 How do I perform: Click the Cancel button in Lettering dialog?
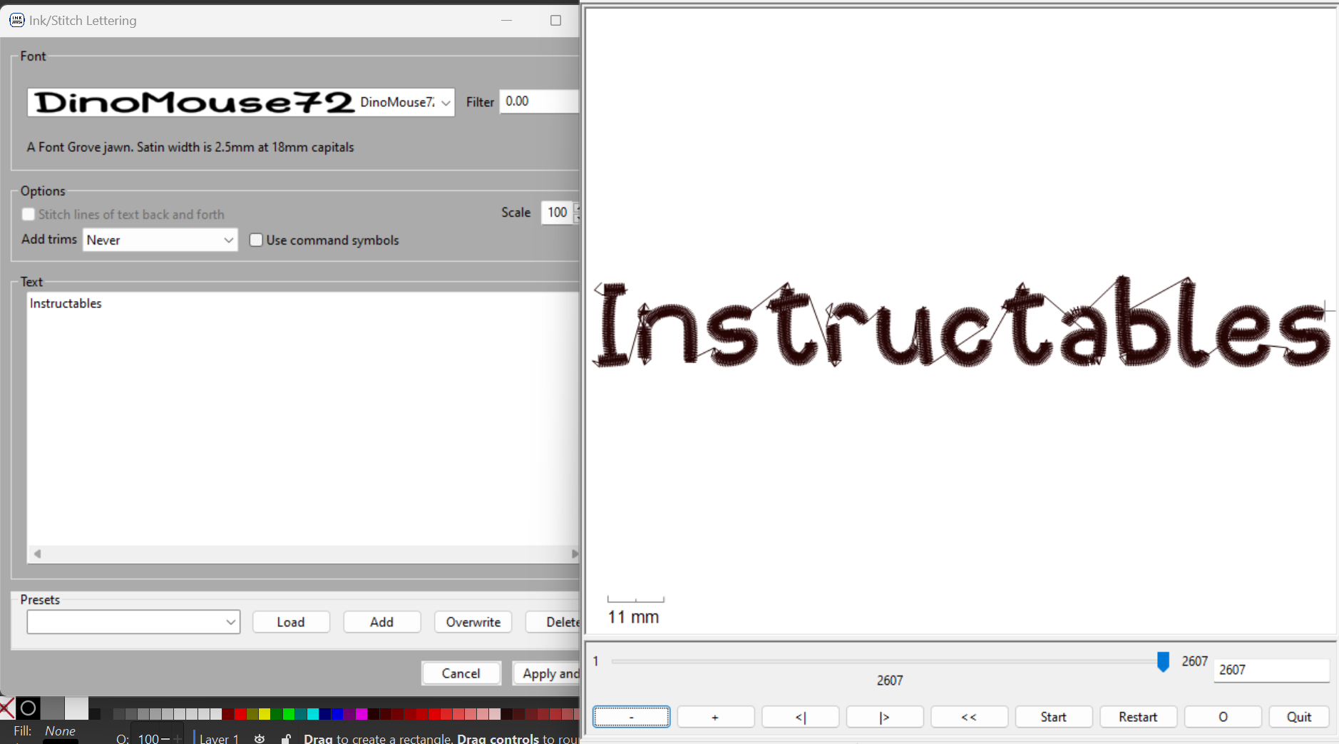coord(461,673)
